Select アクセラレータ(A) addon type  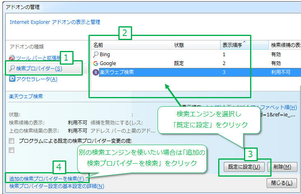[37, 79]
